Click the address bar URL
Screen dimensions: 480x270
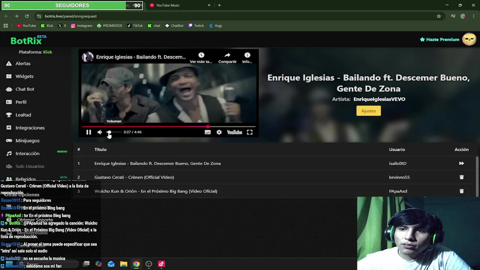tap(71, 16)
